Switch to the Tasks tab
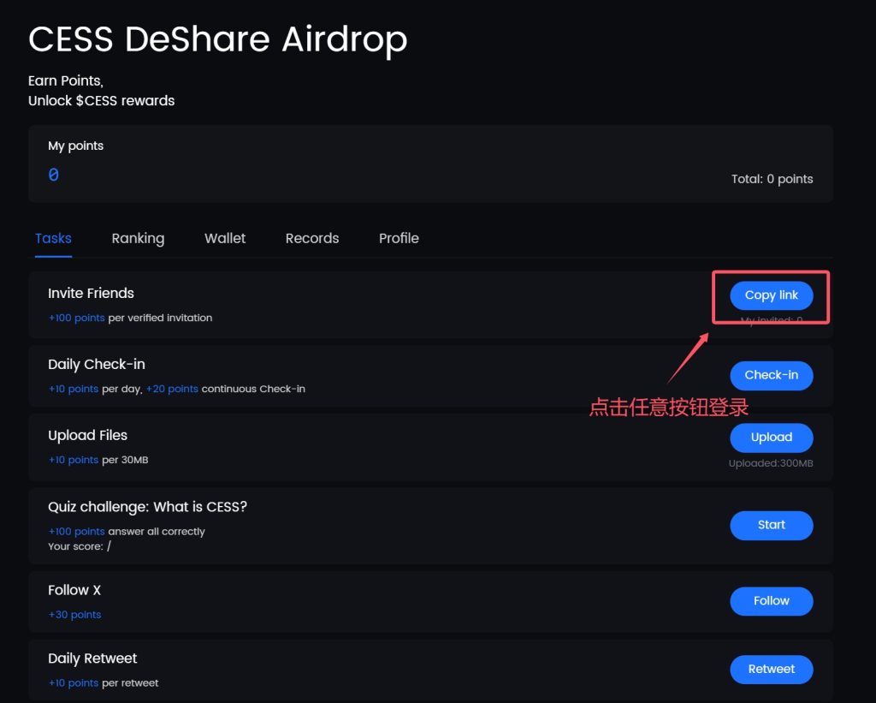876x703 pixels. click(x=53, y=238)
